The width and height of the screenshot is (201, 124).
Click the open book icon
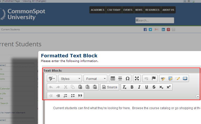185,78
